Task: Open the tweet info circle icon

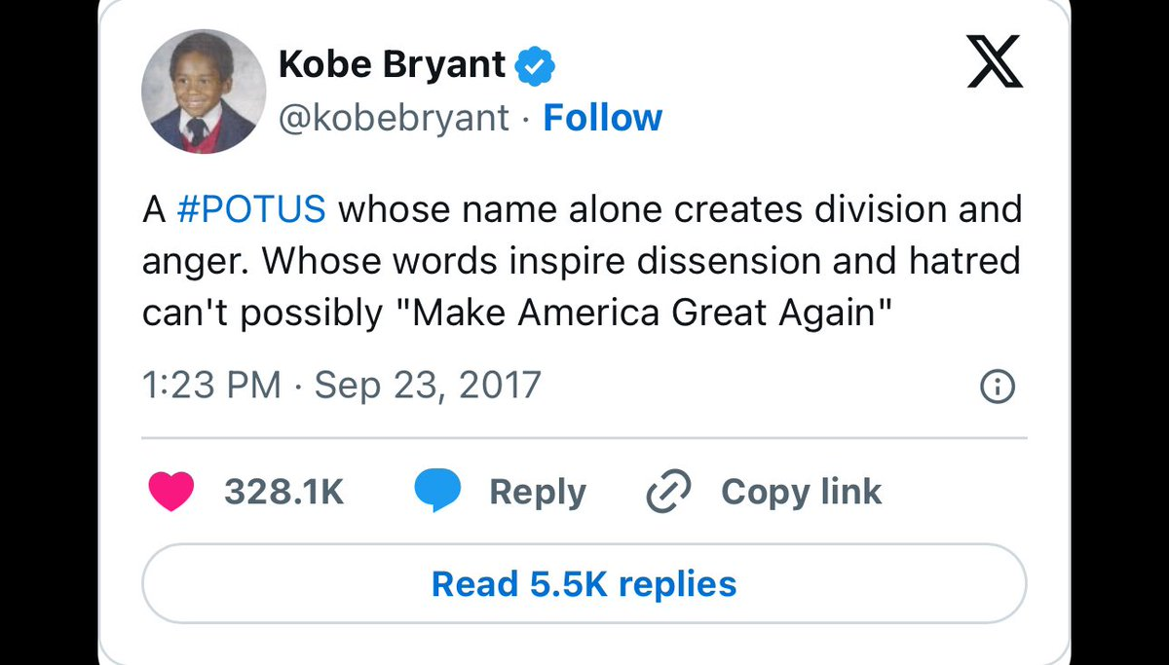Action: point(997,388)
